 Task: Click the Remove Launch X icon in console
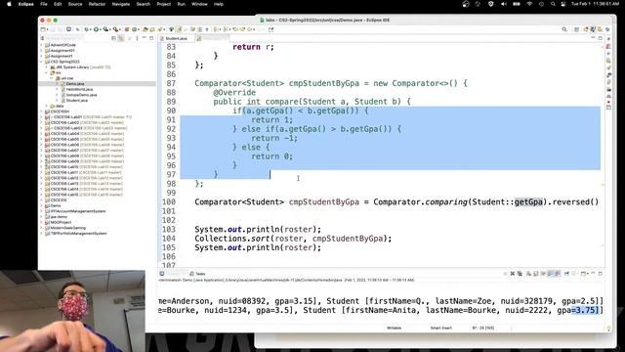pyautogui.click(x=513, y=274)
